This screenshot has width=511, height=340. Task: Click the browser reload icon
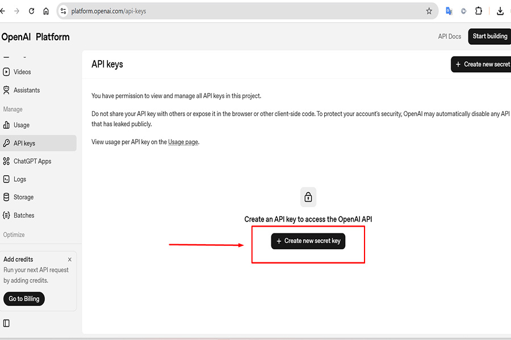(x=31, y=11)
